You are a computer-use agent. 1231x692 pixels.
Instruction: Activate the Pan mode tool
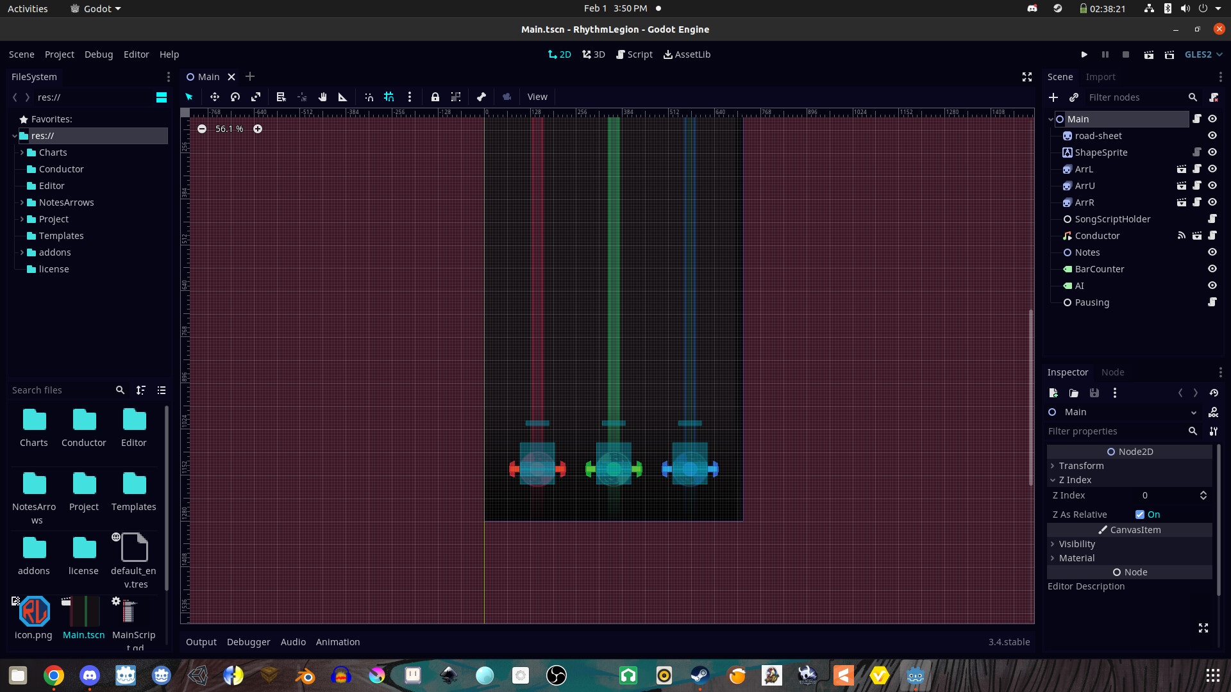click(x=322, y=97)
